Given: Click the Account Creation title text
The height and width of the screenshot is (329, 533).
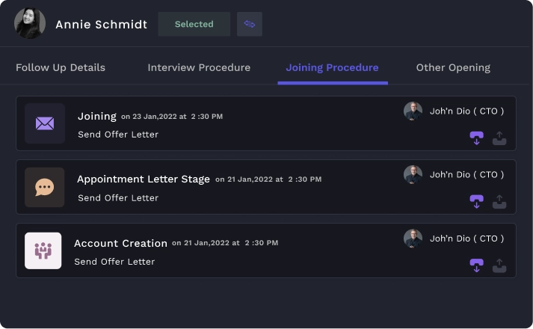Looking at the screenshot, I should (120, 243).
